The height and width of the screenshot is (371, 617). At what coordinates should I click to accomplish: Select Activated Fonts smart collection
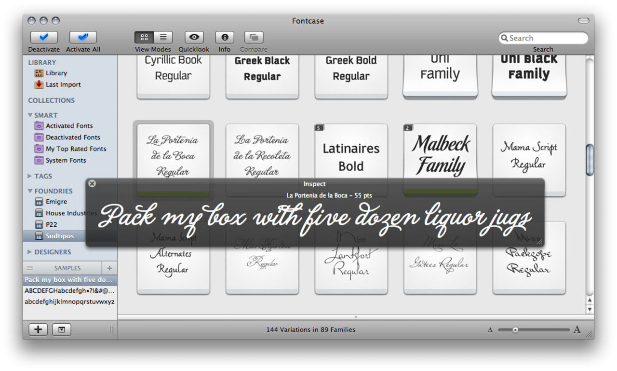click(69, 126)
